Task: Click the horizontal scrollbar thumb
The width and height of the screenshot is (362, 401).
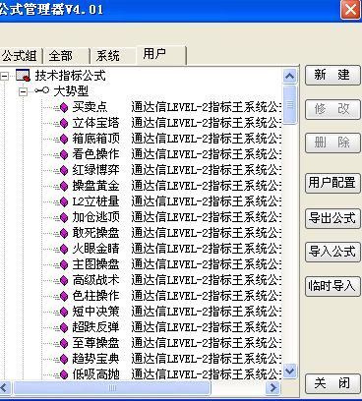Action: [111, 388]
